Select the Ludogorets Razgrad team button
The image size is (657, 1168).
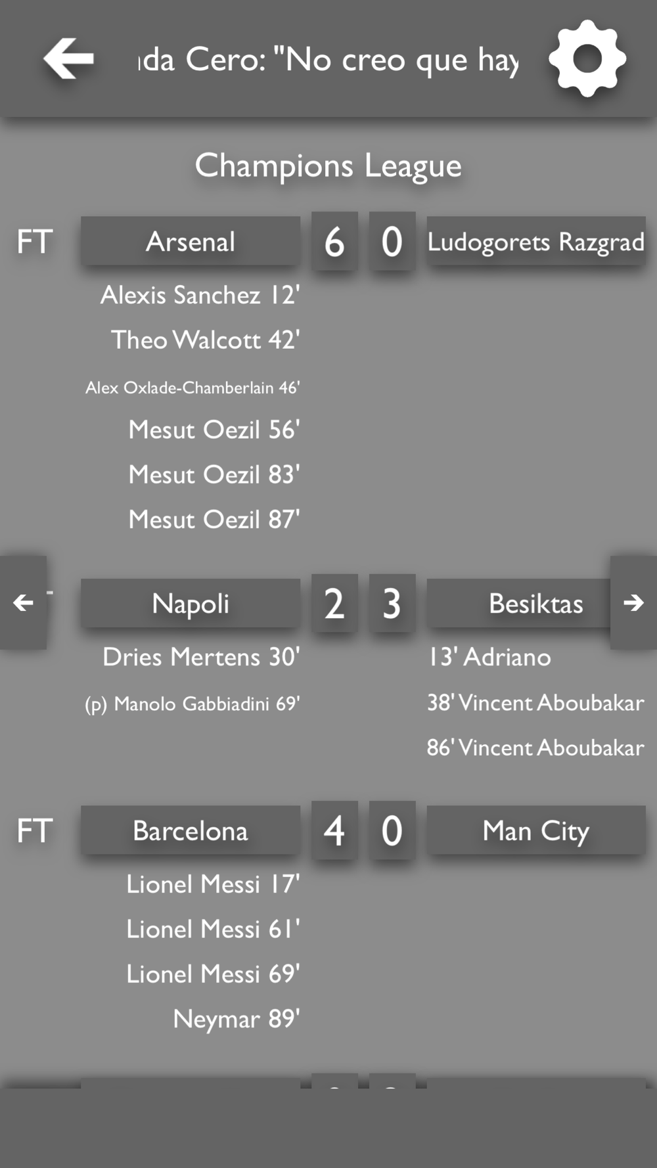pyautogui.click(x=536, y=241)
